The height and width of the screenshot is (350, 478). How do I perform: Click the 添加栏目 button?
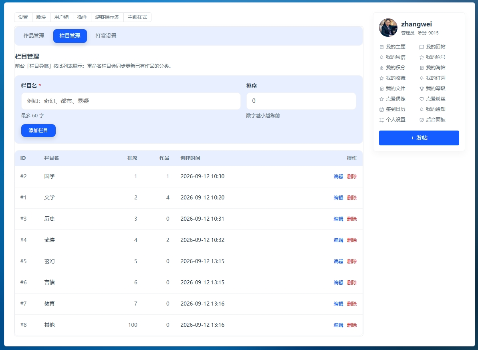pyautogui.click(x=38, y=131)
